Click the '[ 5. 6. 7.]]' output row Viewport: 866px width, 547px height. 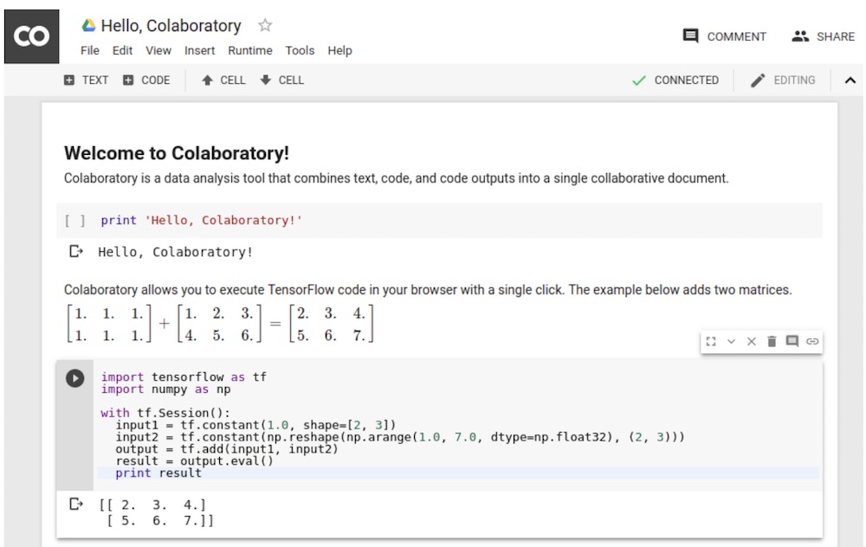click(159, 520)
